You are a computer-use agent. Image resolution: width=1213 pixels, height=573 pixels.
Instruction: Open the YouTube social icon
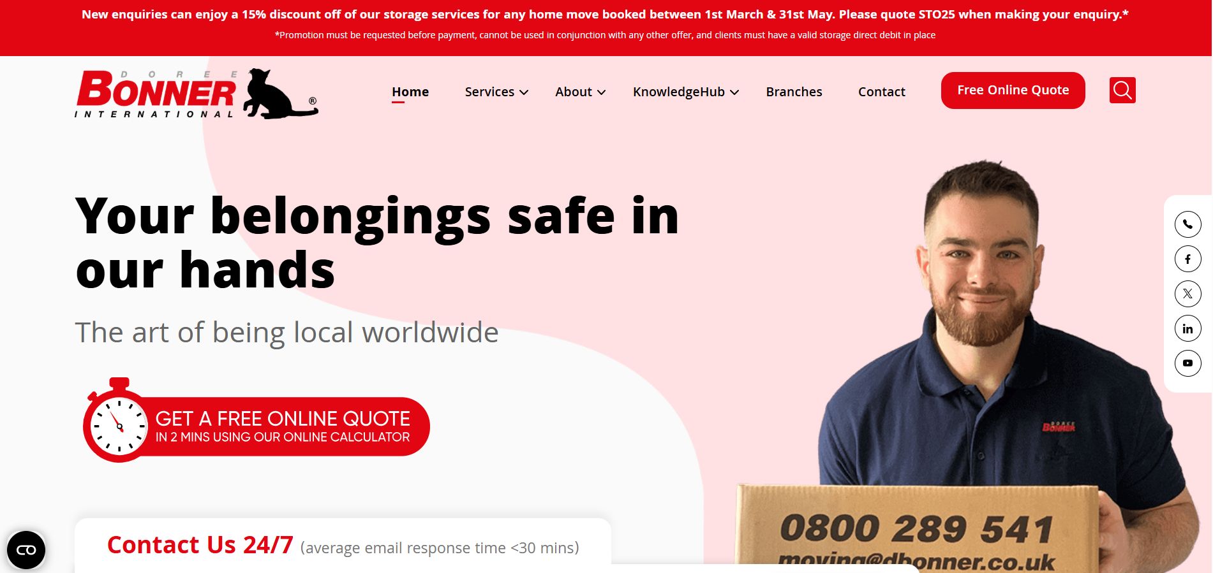coord(1187,363)
